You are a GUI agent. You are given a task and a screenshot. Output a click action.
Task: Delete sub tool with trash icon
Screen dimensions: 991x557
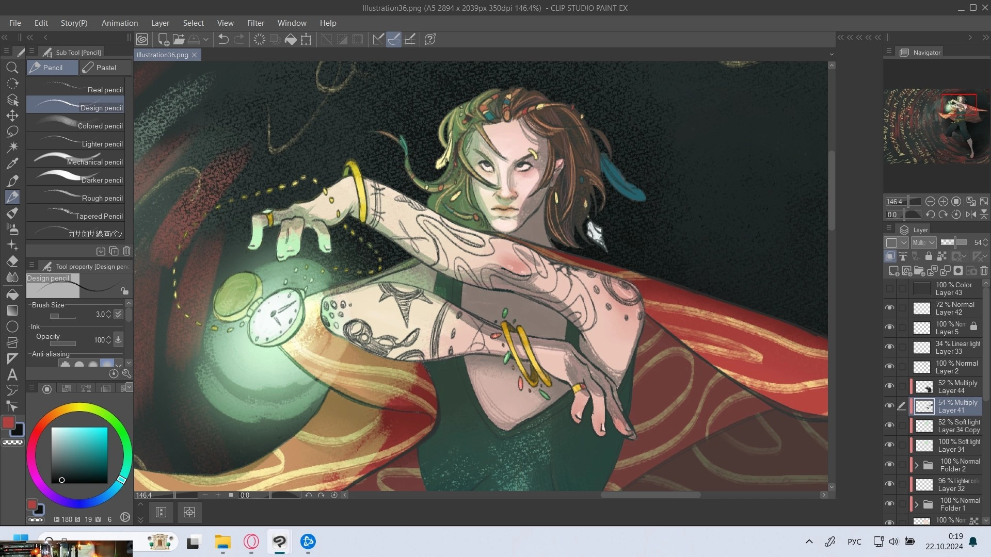(x=126, y=251)
